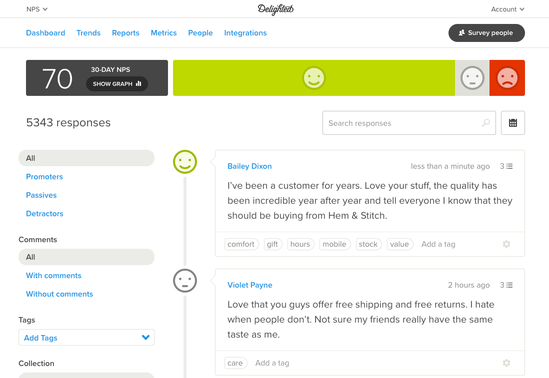Open Violet Payne's profile link
Image resolution: width=549 pixels, height=378 pixels.
pos(249,285)
